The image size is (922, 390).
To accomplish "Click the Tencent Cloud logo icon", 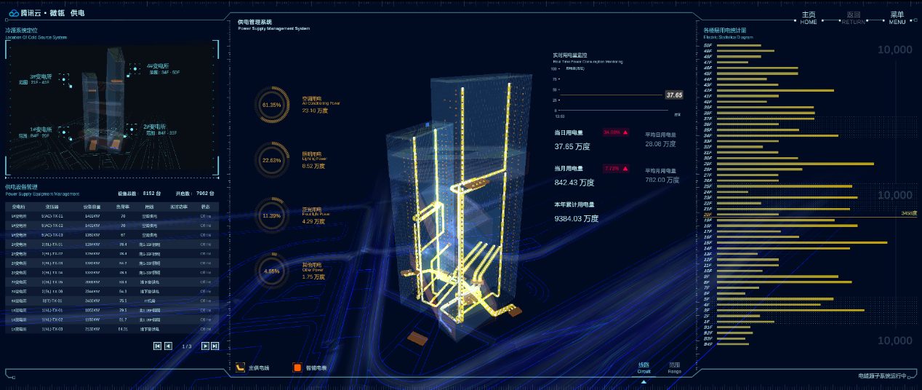I will click(x=13, y=14).
